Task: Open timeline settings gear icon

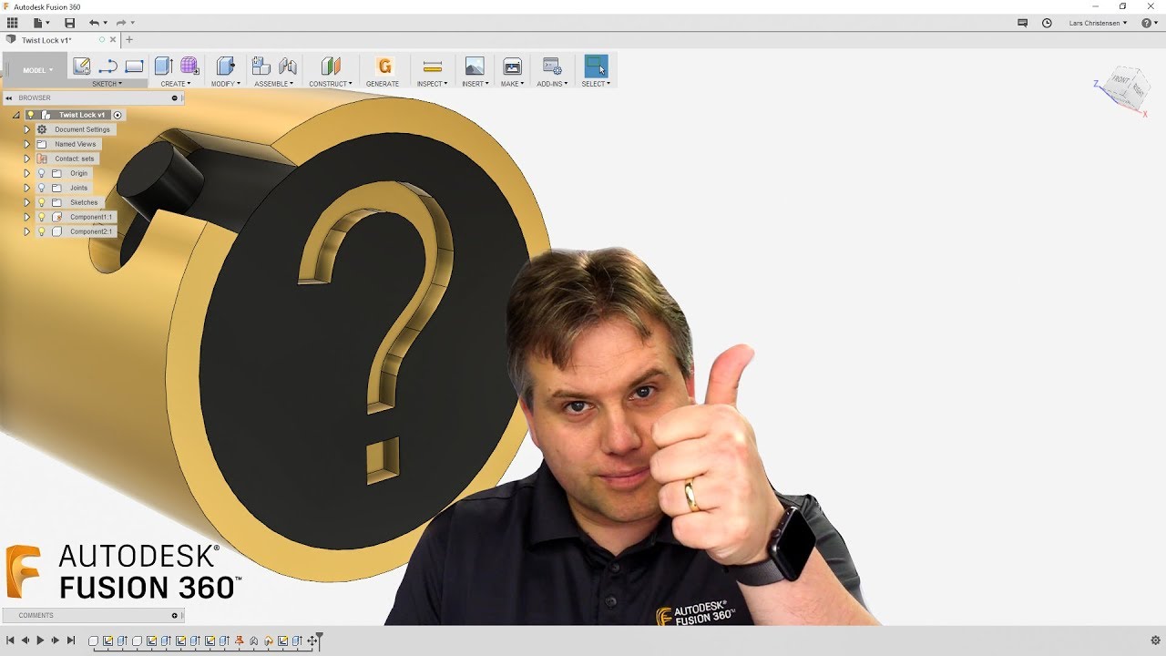Action: 1155,641
